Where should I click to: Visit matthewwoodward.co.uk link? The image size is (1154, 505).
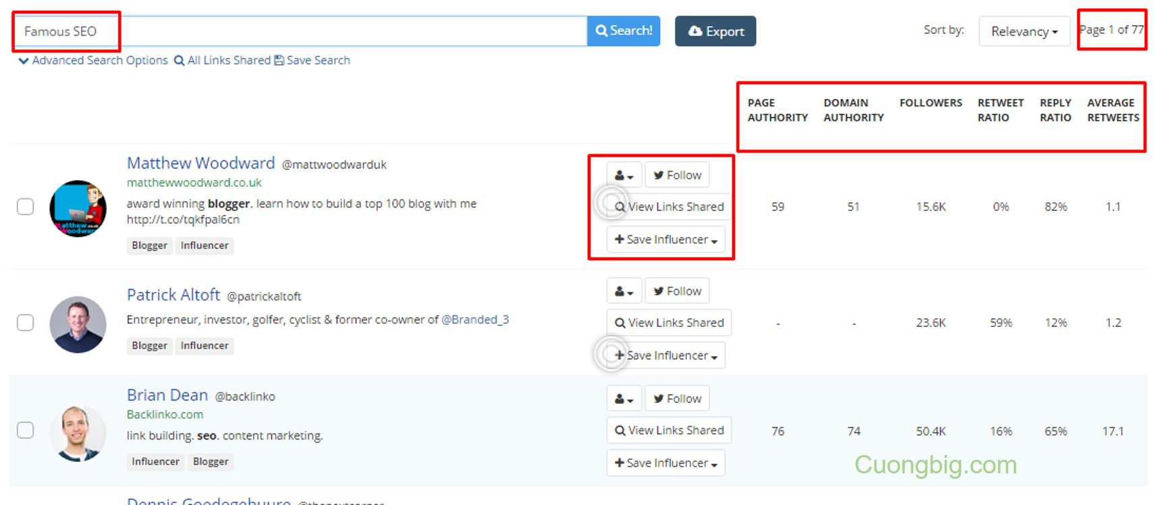(194, 183)
